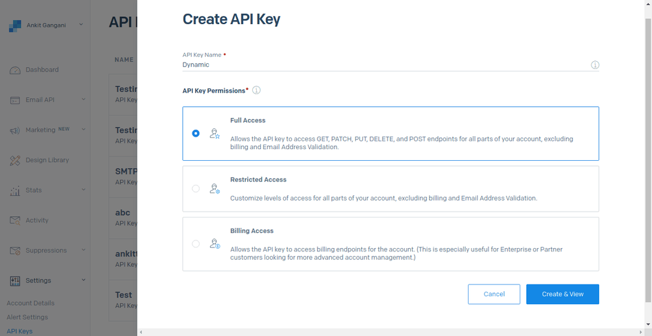Viewport: 652px width, 336px height.
Task: Expand the Marketing menu chevron
Action: (x=83, y=129)
